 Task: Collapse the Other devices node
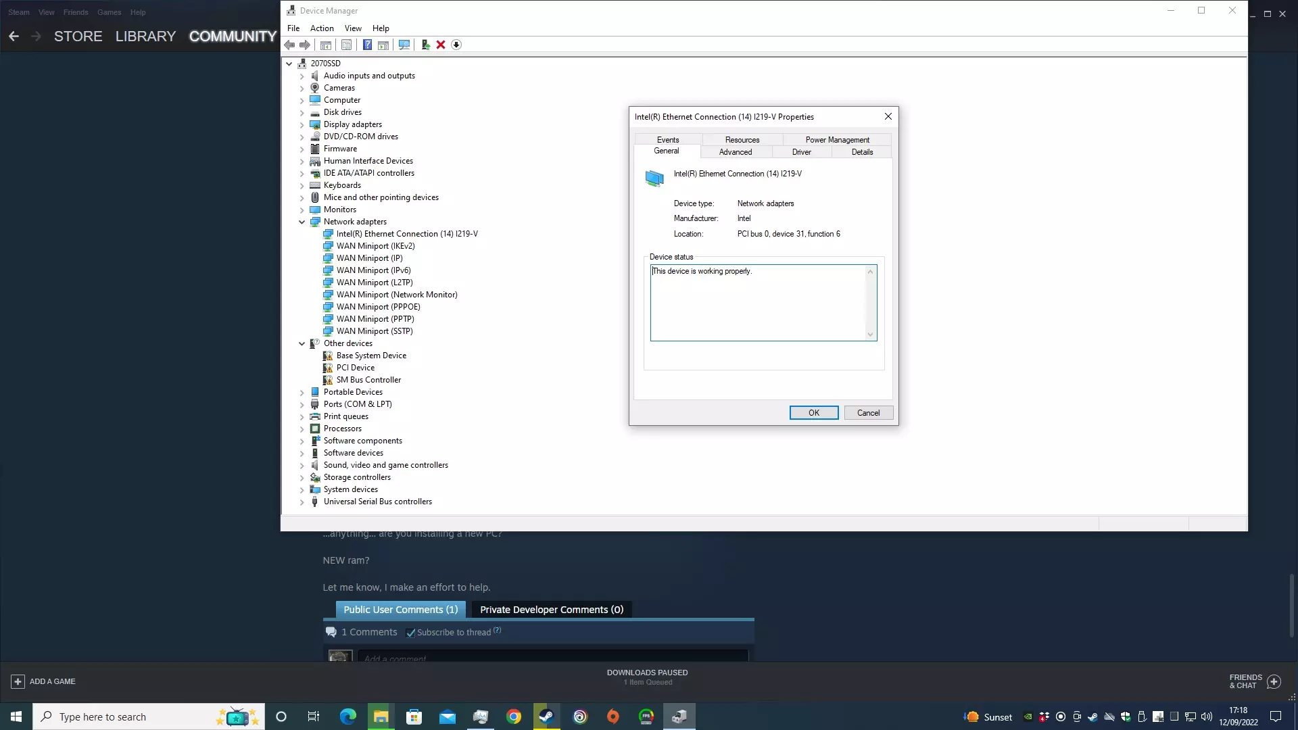click(302, 343)
